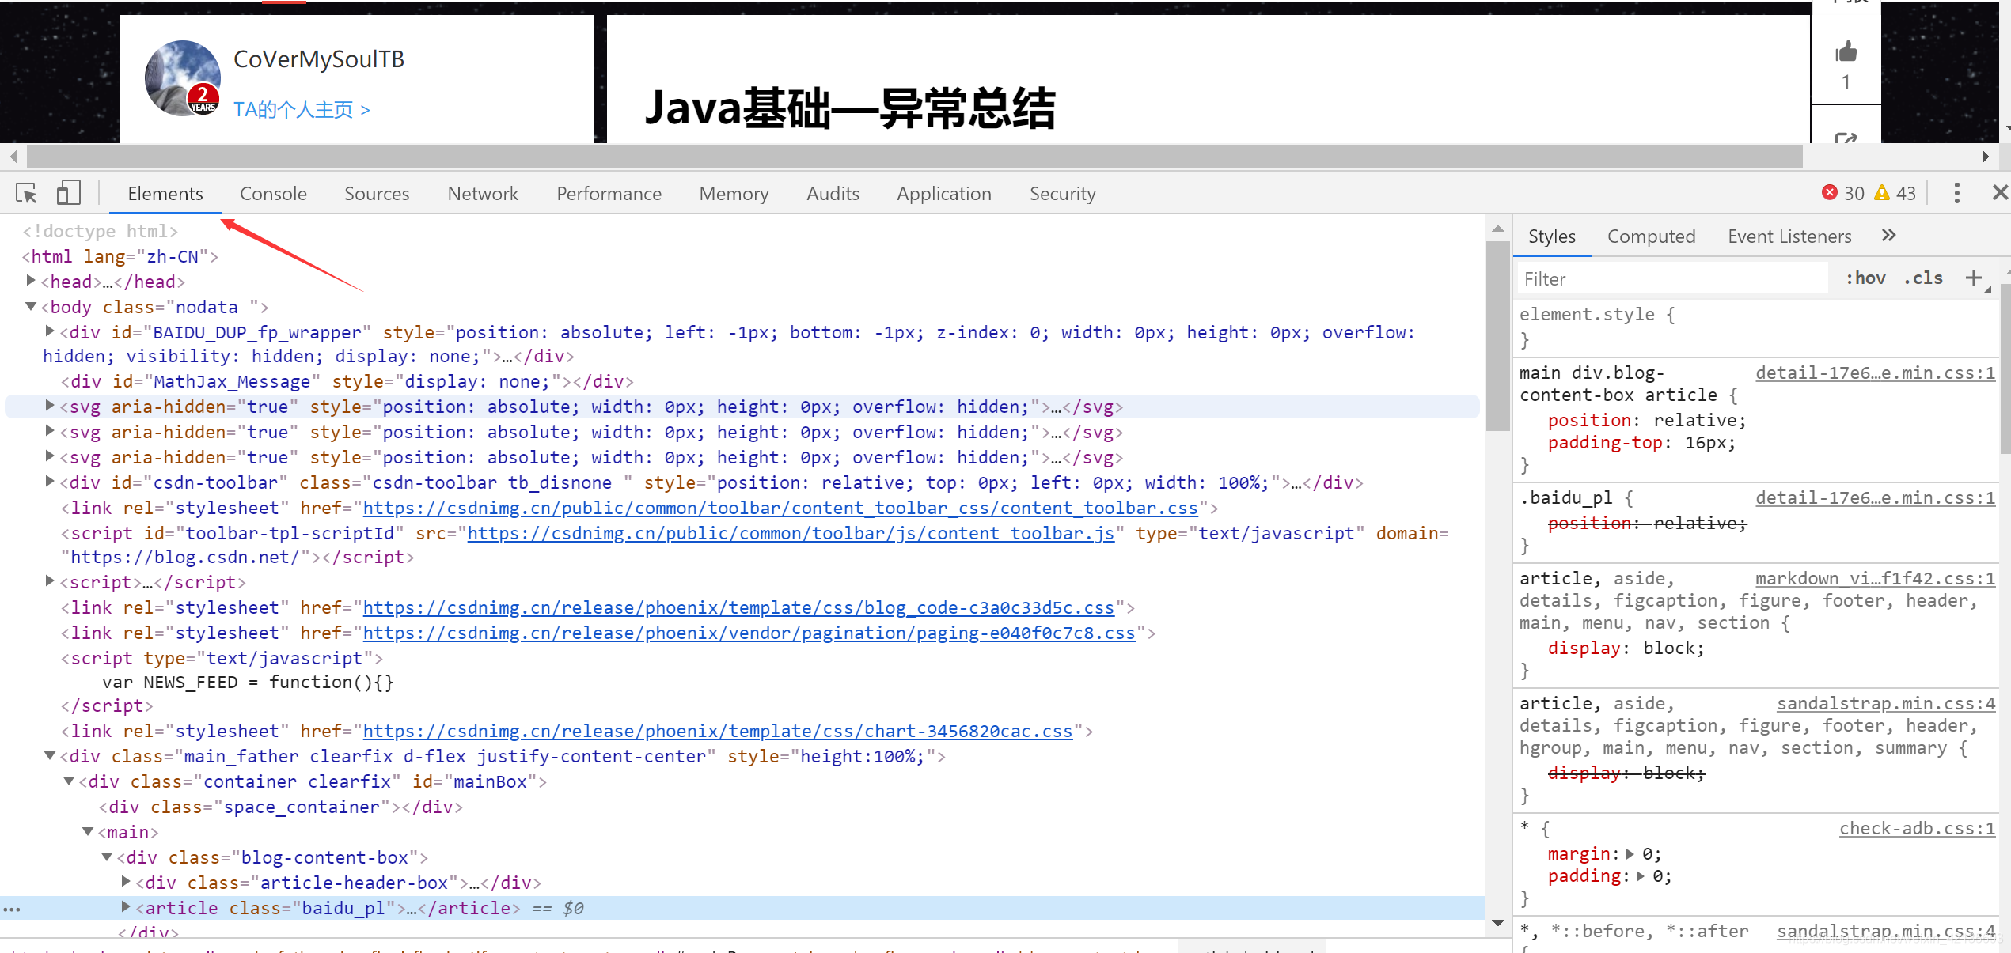Open Event Listeners tab
The width and height of the screenshot is (2011, 953).
tap(1789, 236)
